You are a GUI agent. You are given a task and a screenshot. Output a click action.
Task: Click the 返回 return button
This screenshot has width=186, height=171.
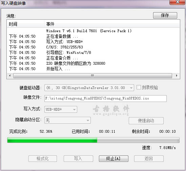(149, 159)
